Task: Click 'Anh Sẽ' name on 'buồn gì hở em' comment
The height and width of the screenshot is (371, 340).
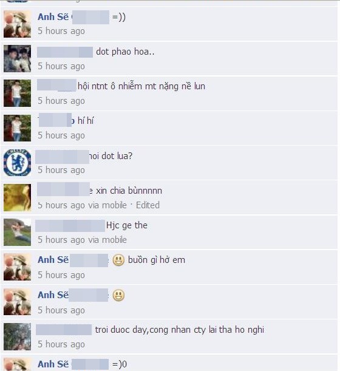Action: 53,260
